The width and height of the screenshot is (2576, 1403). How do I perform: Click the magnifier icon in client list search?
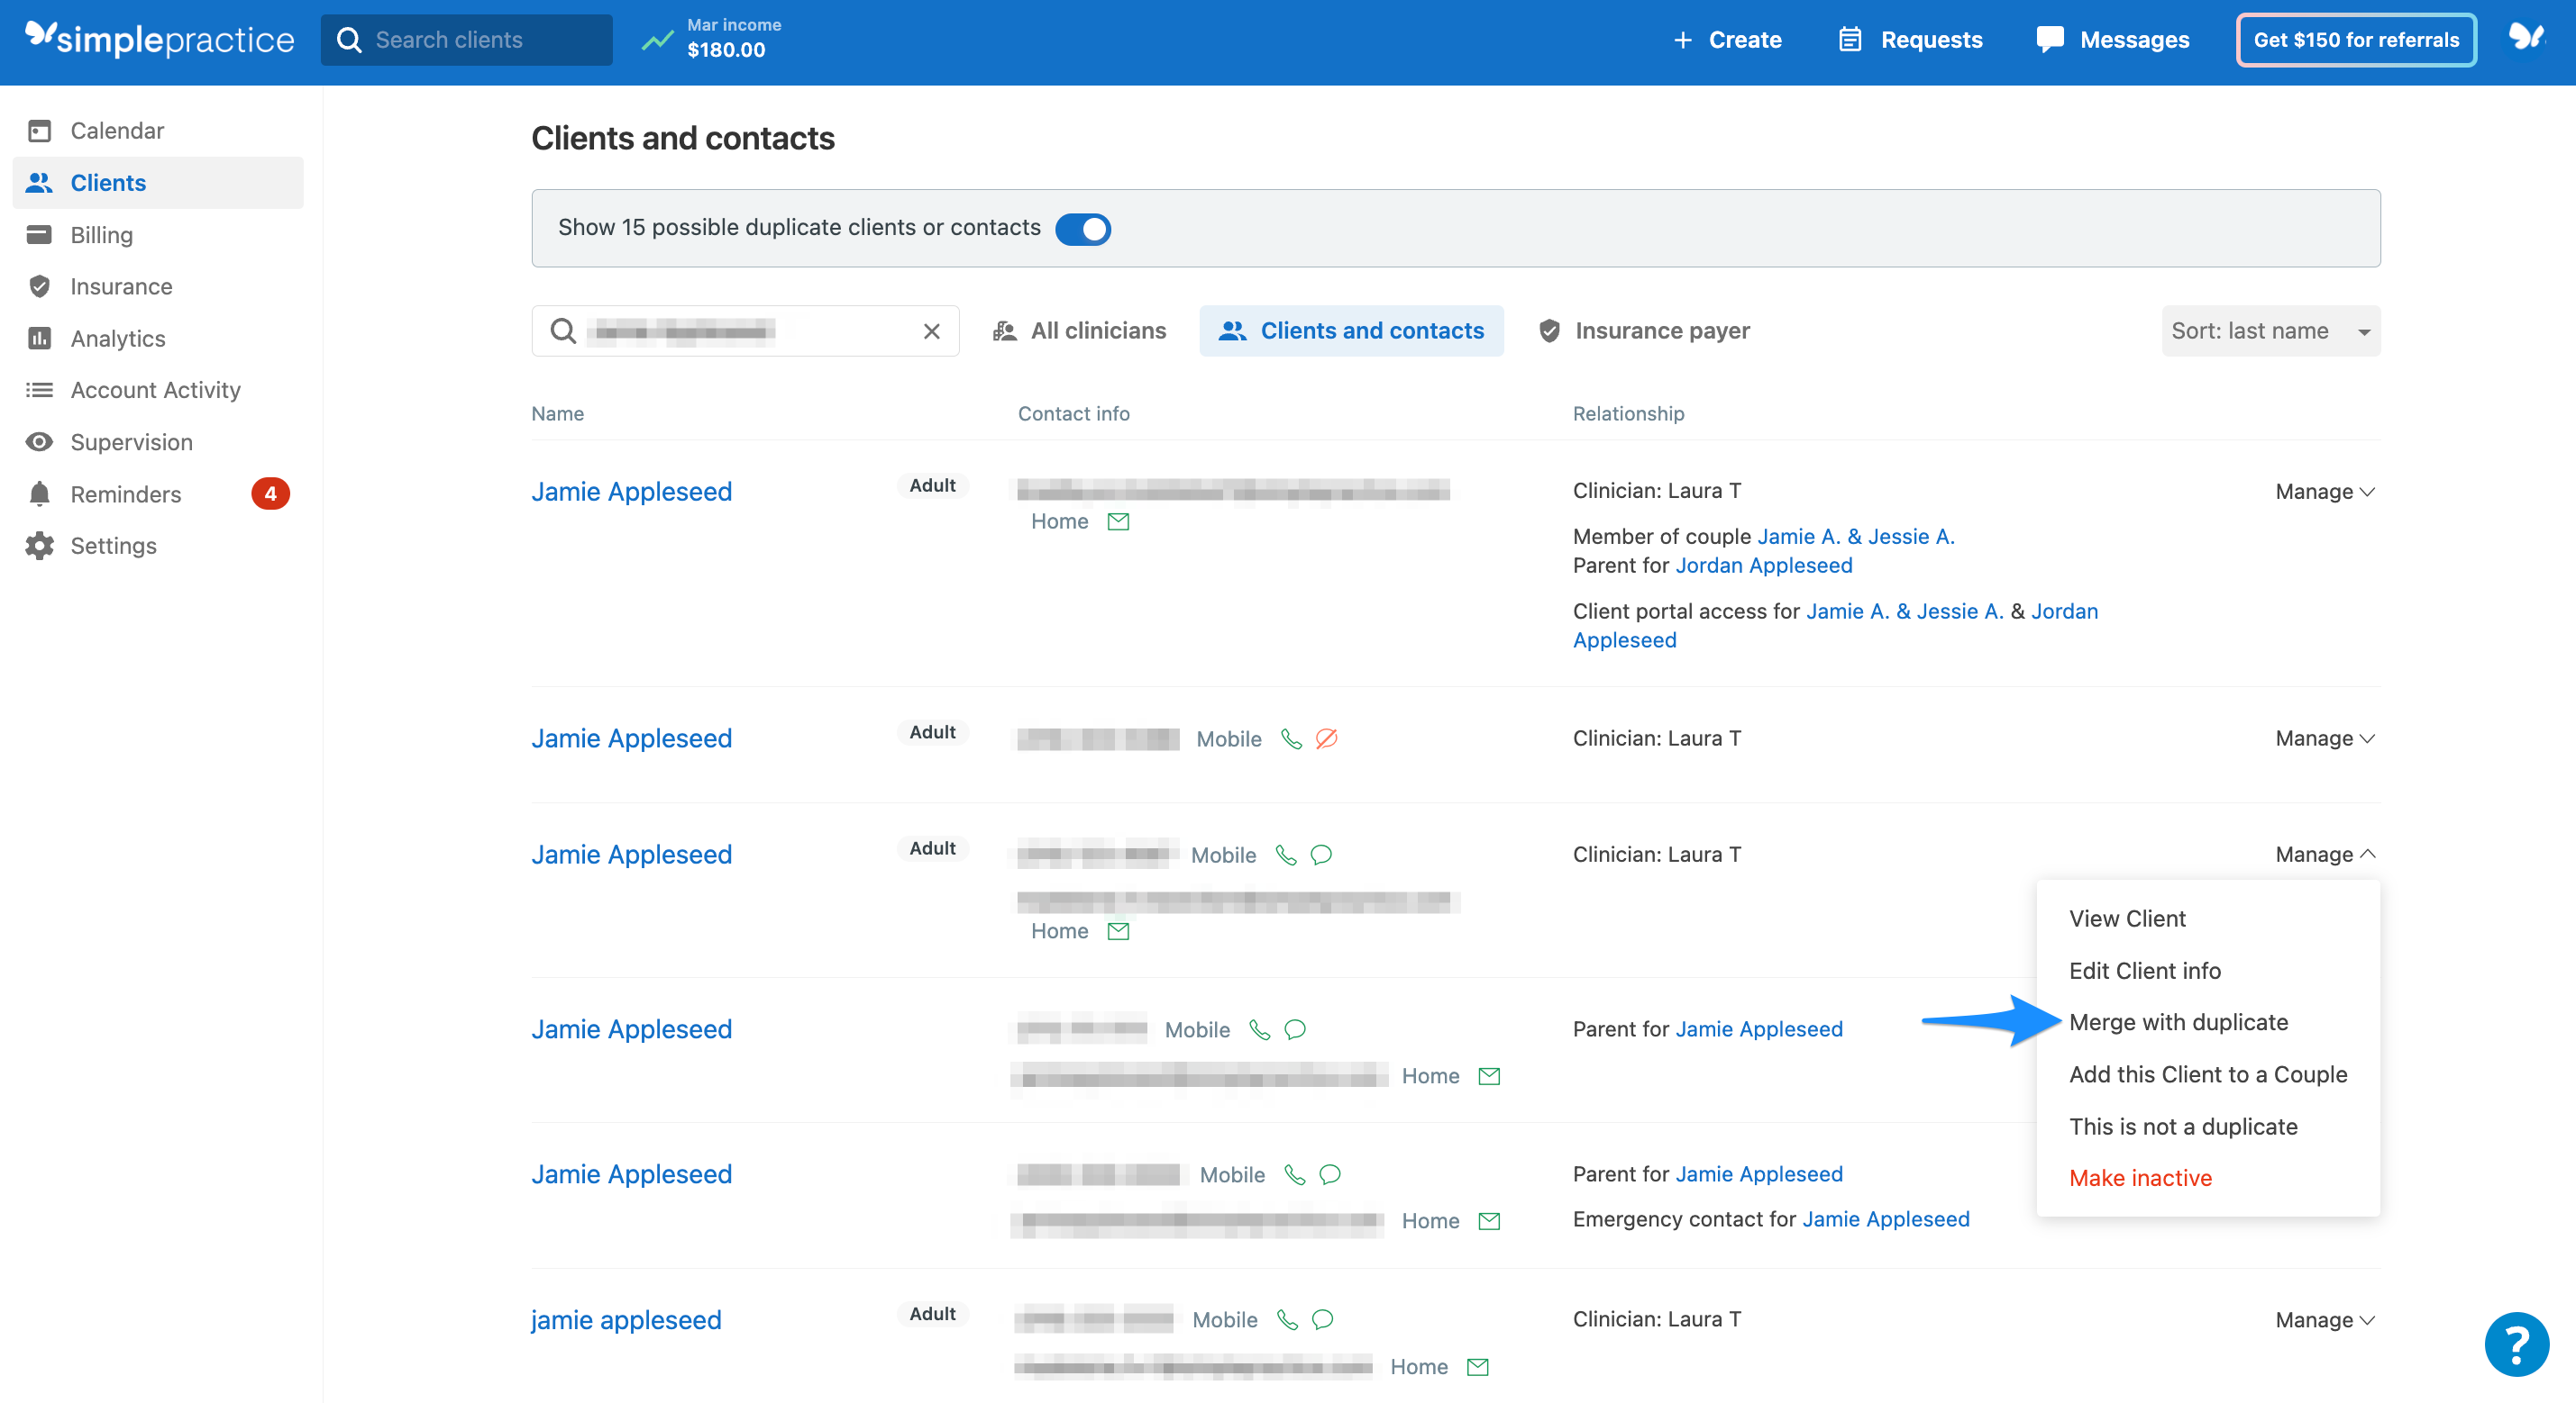pos(563,330)
